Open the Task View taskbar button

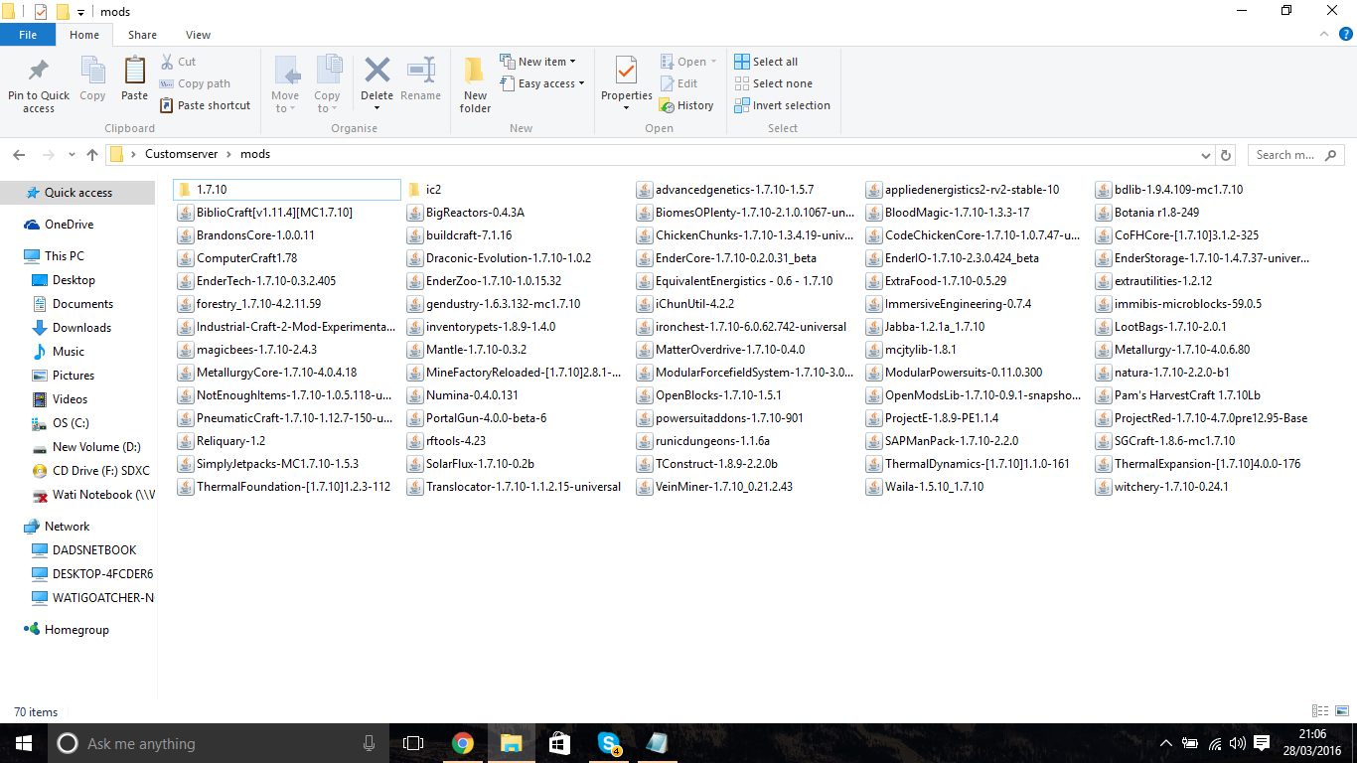[x=413, y=743]
